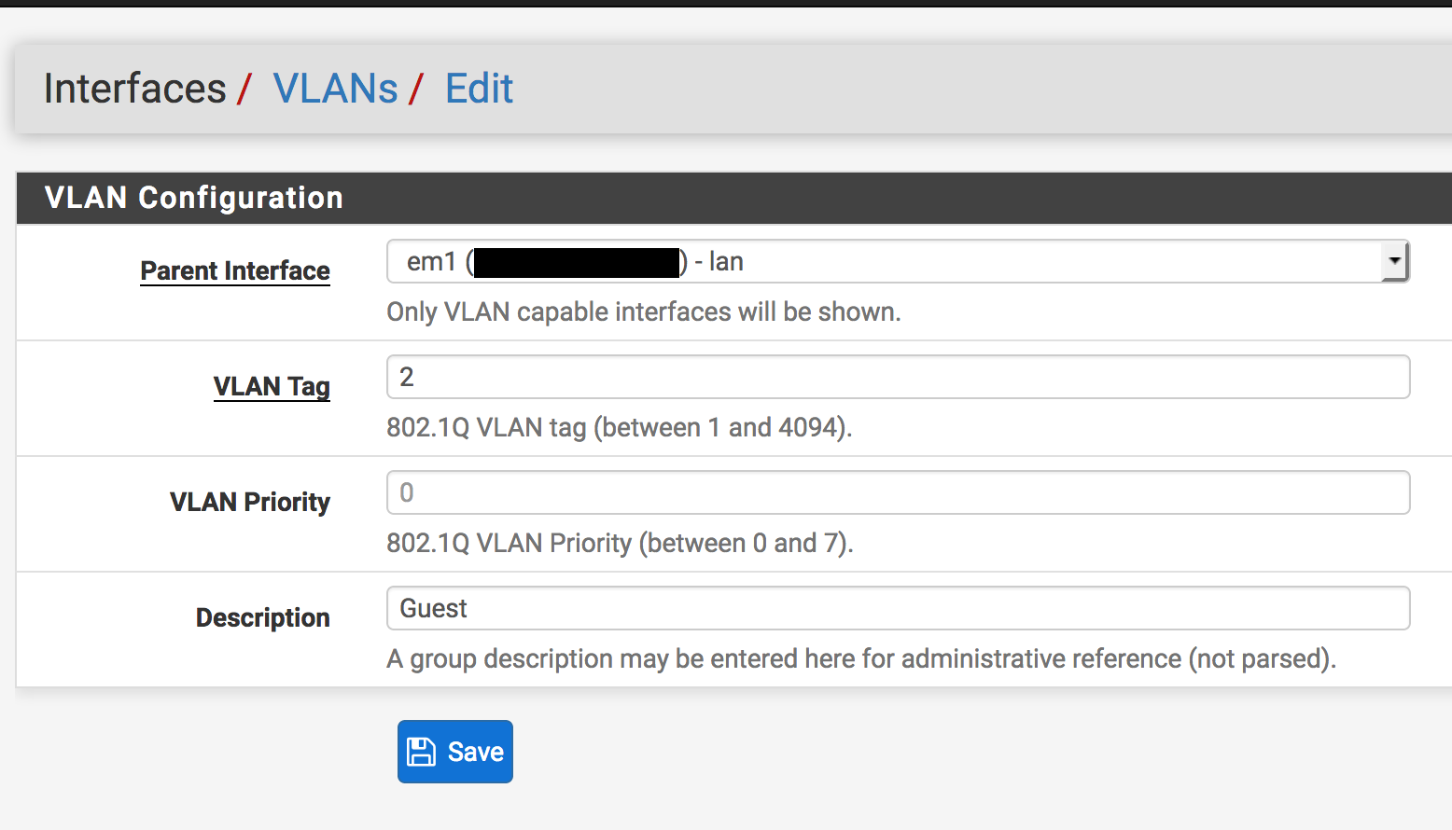Viewport: 1452px width, 830px height.
Task: Click the VLAN Priority label
Action: tap(250, 502)
